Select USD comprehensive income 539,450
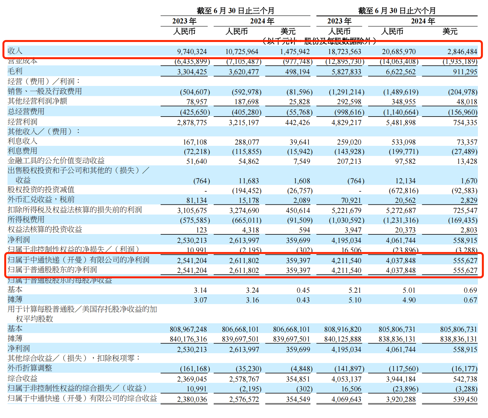 point(465,399)
